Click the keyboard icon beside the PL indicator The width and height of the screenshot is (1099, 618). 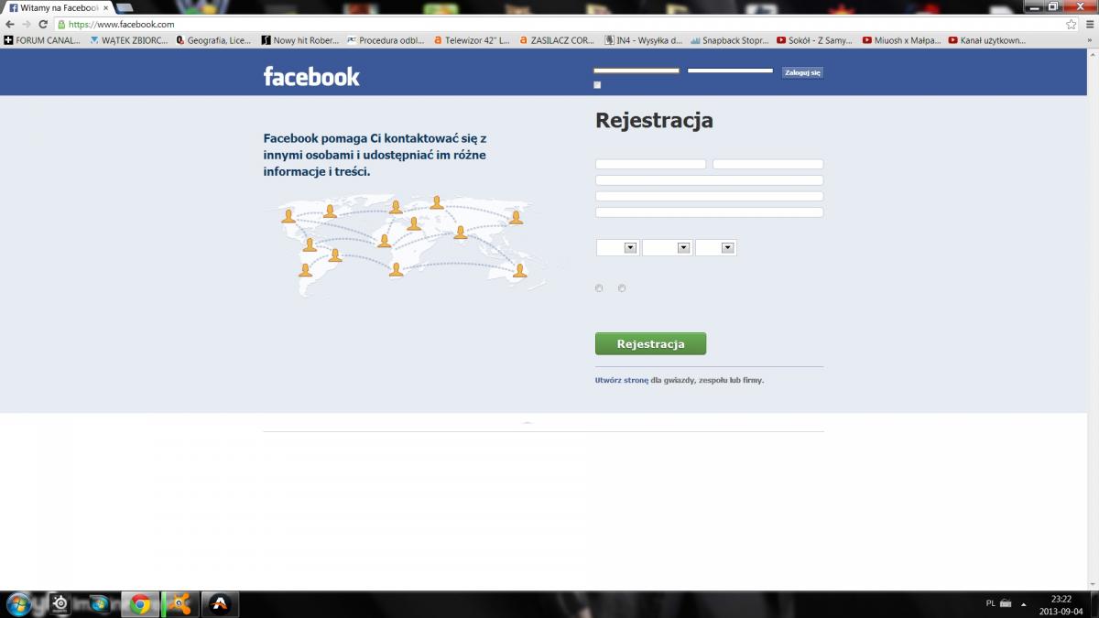coord(1006,603)
